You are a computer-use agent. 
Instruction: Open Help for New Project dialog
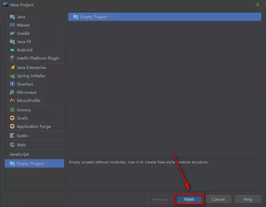point(248,199)
